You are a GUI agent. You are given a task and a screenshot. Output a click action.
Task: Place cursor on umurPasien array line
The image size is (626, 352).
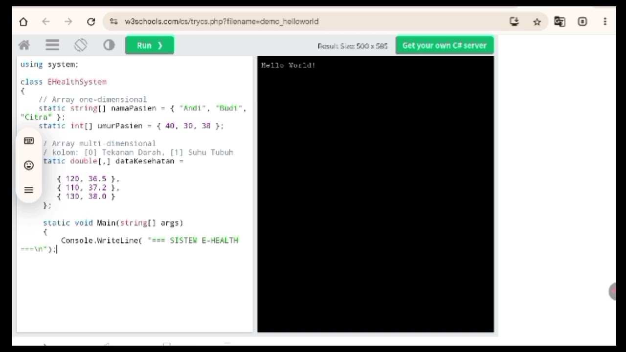point(131,126)
